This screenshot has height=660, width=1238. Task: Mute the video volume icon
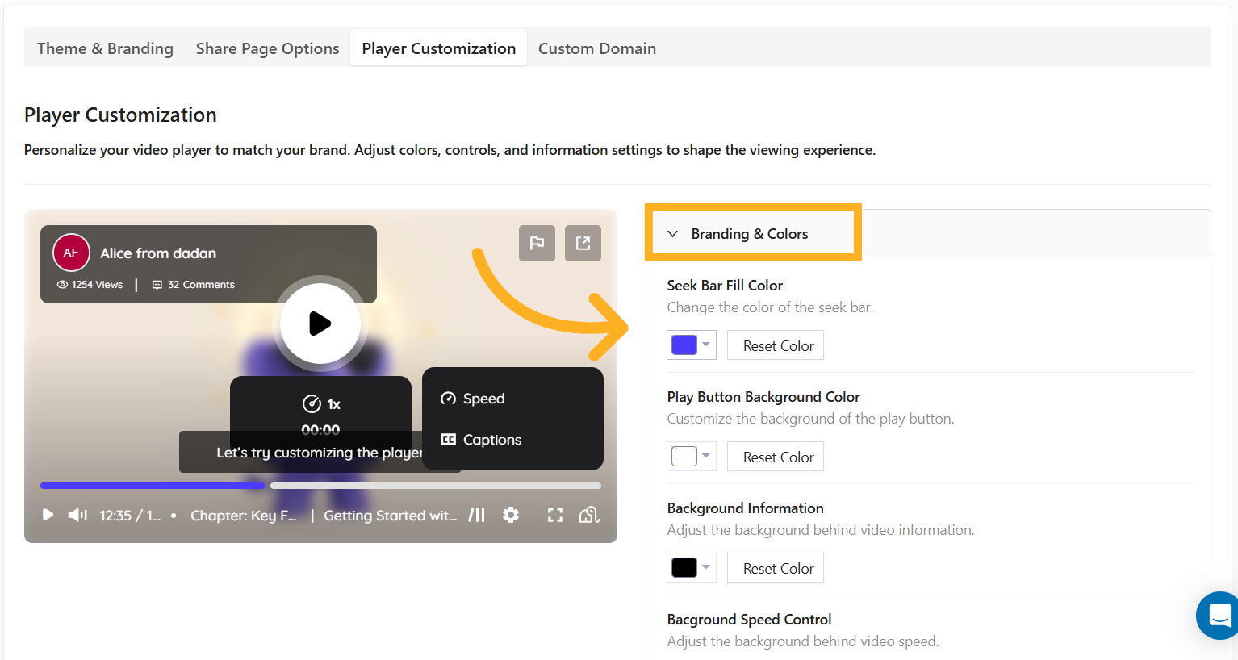coord(77,514)
